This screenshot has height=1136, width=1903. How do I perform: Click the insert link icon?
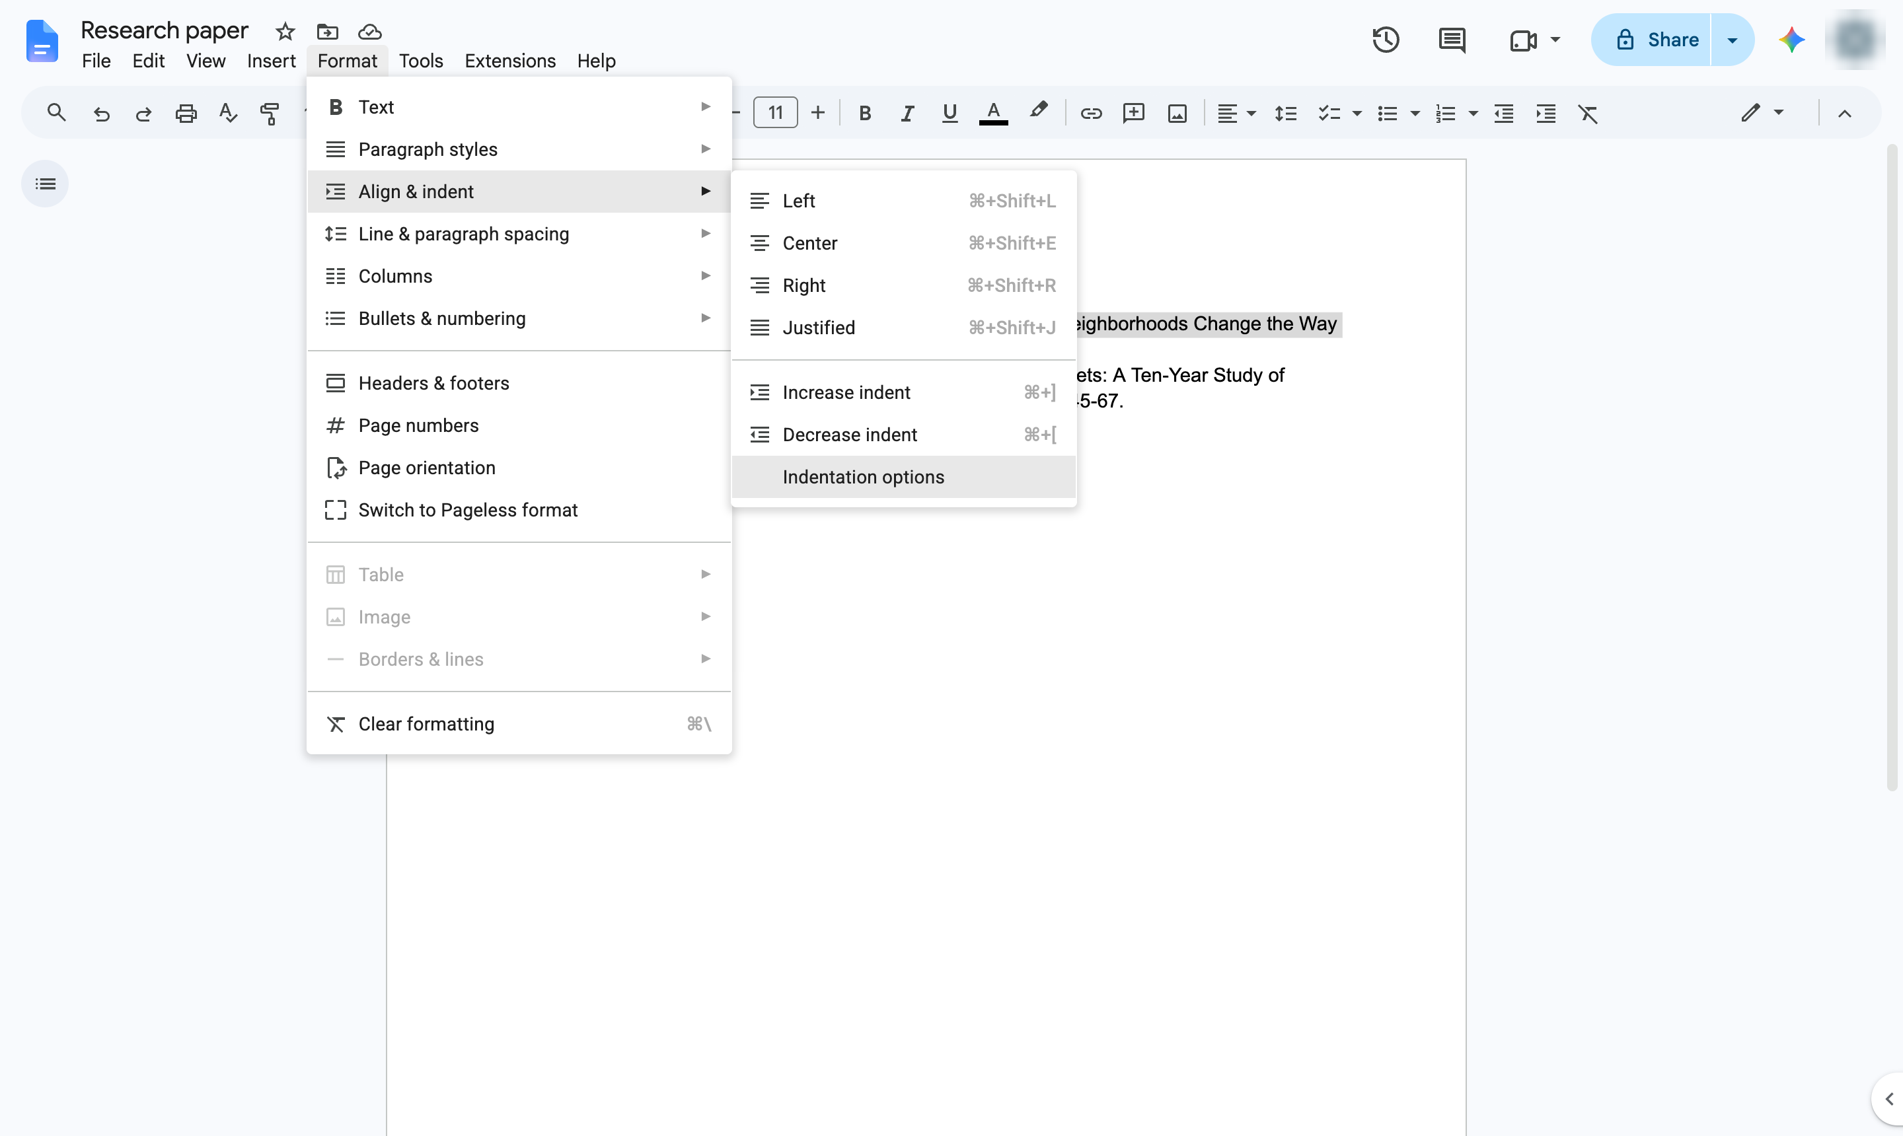[1090, 114]
